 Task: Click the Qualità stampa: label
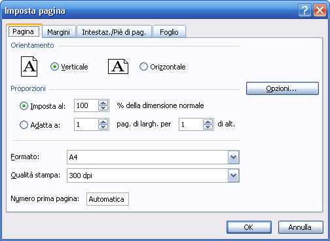[x=35, y=175]
